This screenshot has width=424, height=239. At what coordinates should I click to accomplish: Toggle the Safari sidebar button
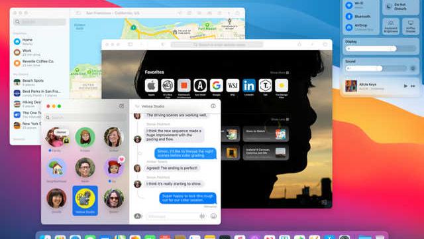131,44
